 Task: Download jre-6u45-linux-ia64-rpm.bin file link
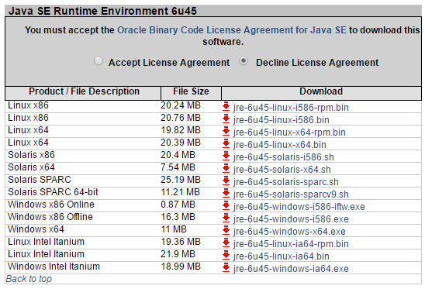click(x=291, y=244)
